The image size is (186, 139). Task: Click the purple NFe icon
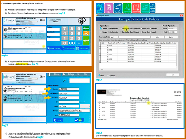(109, 8)
